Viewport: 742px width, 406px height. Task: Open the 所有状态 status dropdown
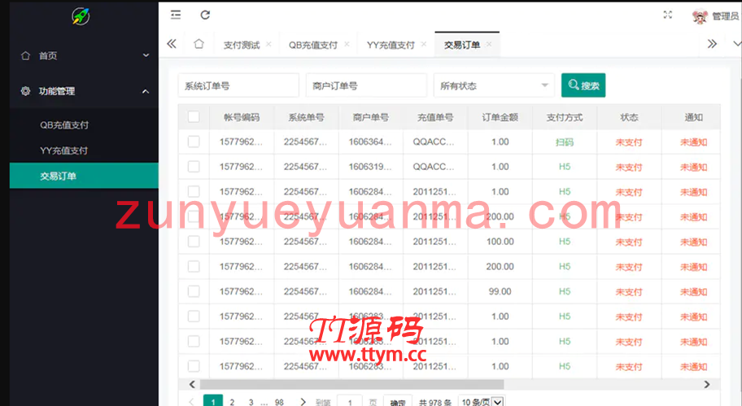point(494,85)
